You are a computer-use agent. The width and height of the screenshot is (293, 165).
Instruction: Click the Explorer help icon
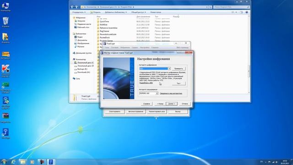coord(247,12)
